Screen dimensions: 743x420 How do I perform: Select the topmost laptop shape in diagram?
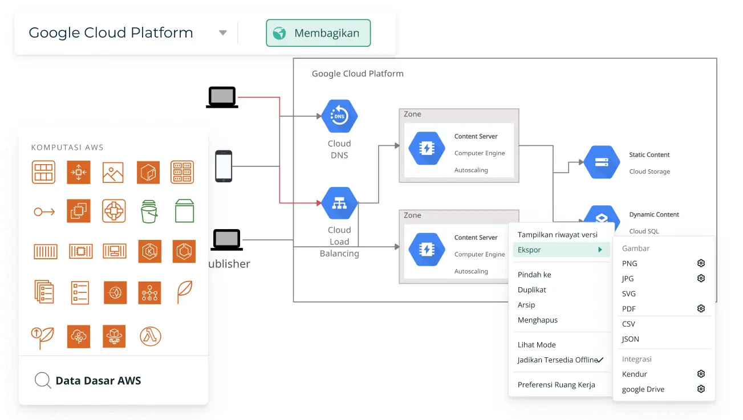(x=222, y=97)
